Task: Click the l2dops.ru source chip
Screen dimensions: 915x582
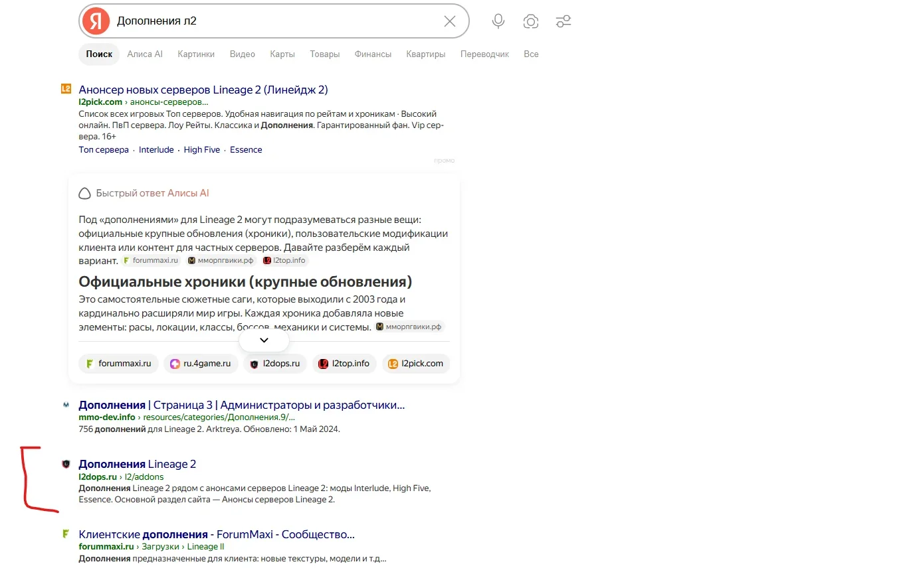Action: click(275, 364)
